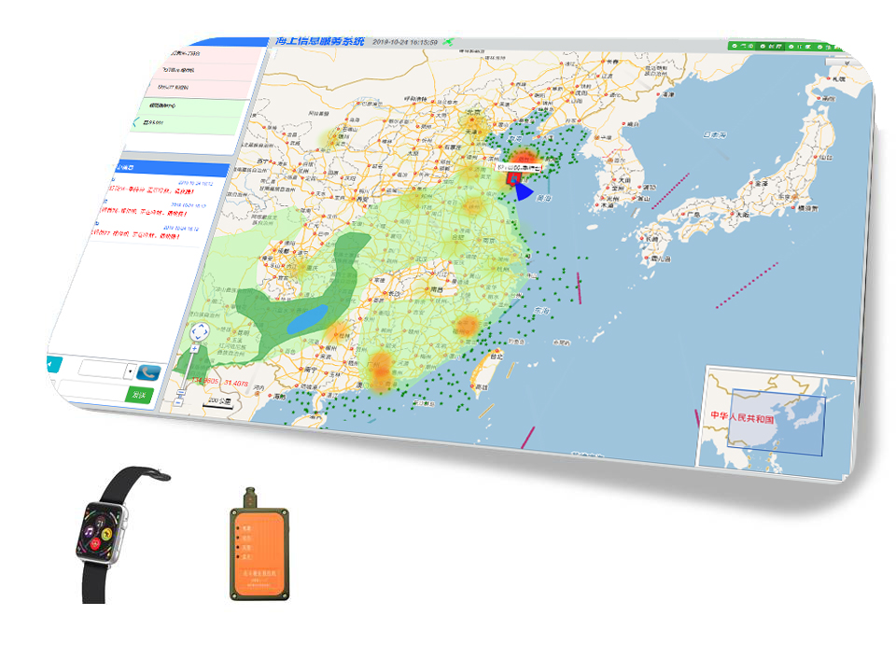Select the blue directional ship marker

coord(524,190)
